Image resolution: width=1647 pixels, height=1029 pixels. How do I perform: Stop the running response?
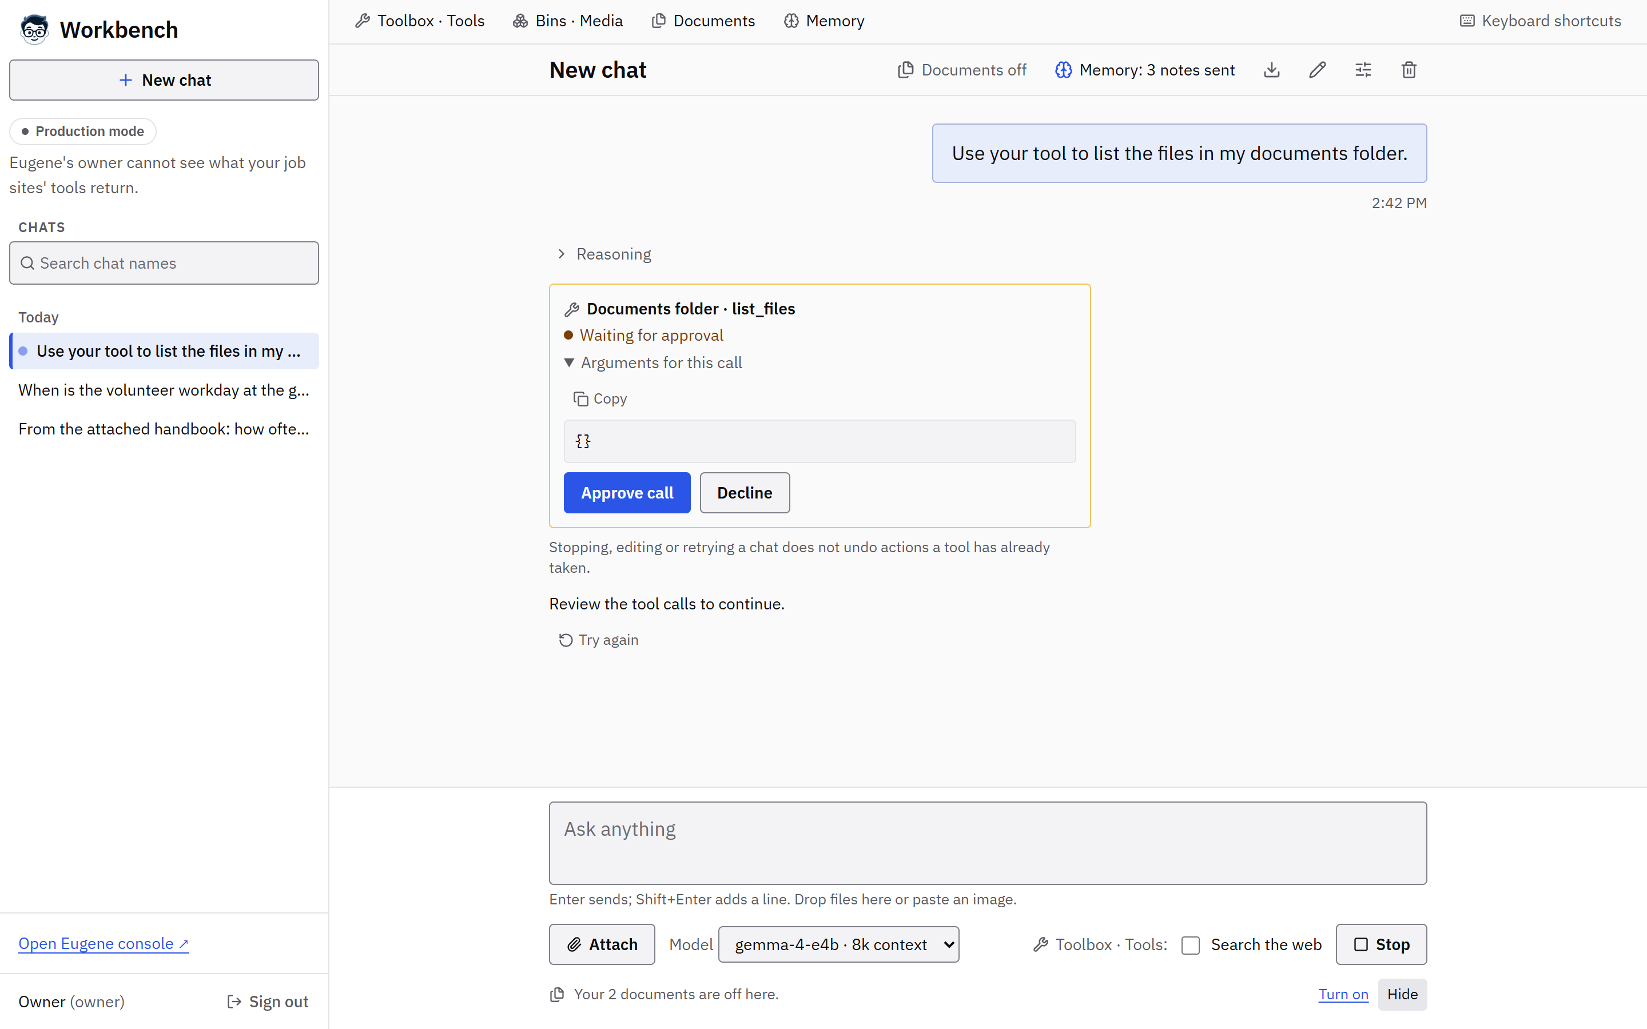click(x=1381, y=944)
